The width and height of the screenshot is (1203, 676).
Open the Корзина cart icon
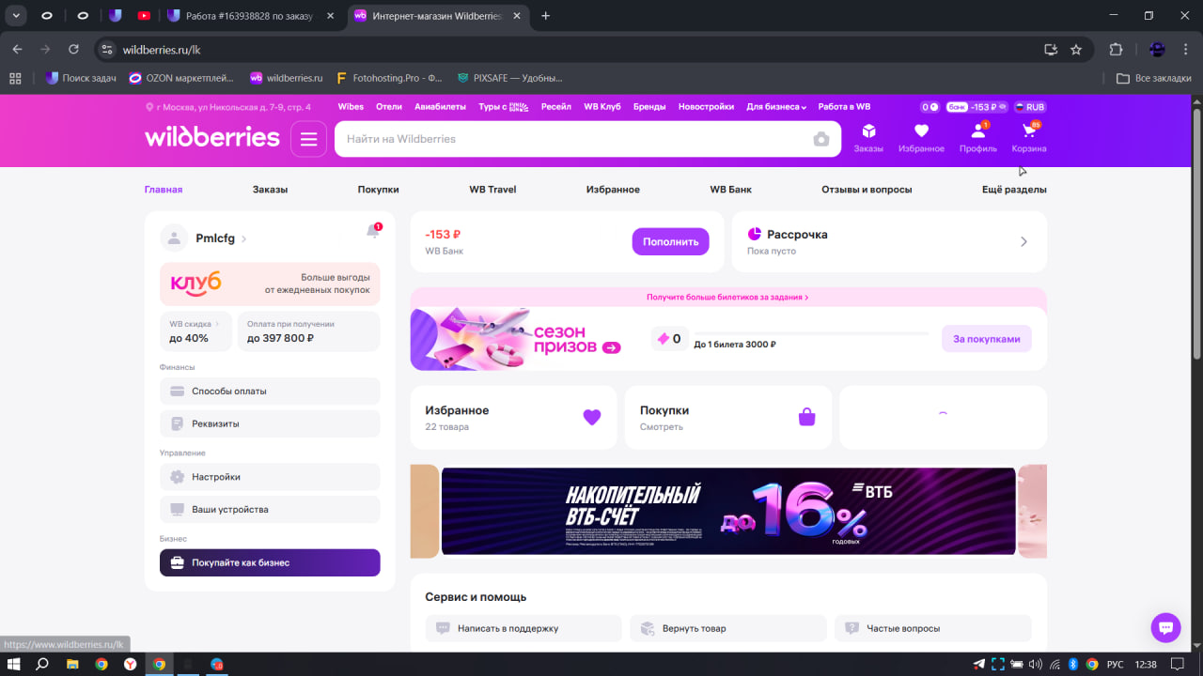1028,131
